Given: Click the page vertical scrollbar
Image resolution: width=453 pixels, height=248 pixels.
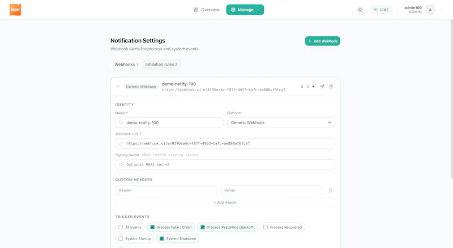Looking at the screenshot, I should 451,99.
